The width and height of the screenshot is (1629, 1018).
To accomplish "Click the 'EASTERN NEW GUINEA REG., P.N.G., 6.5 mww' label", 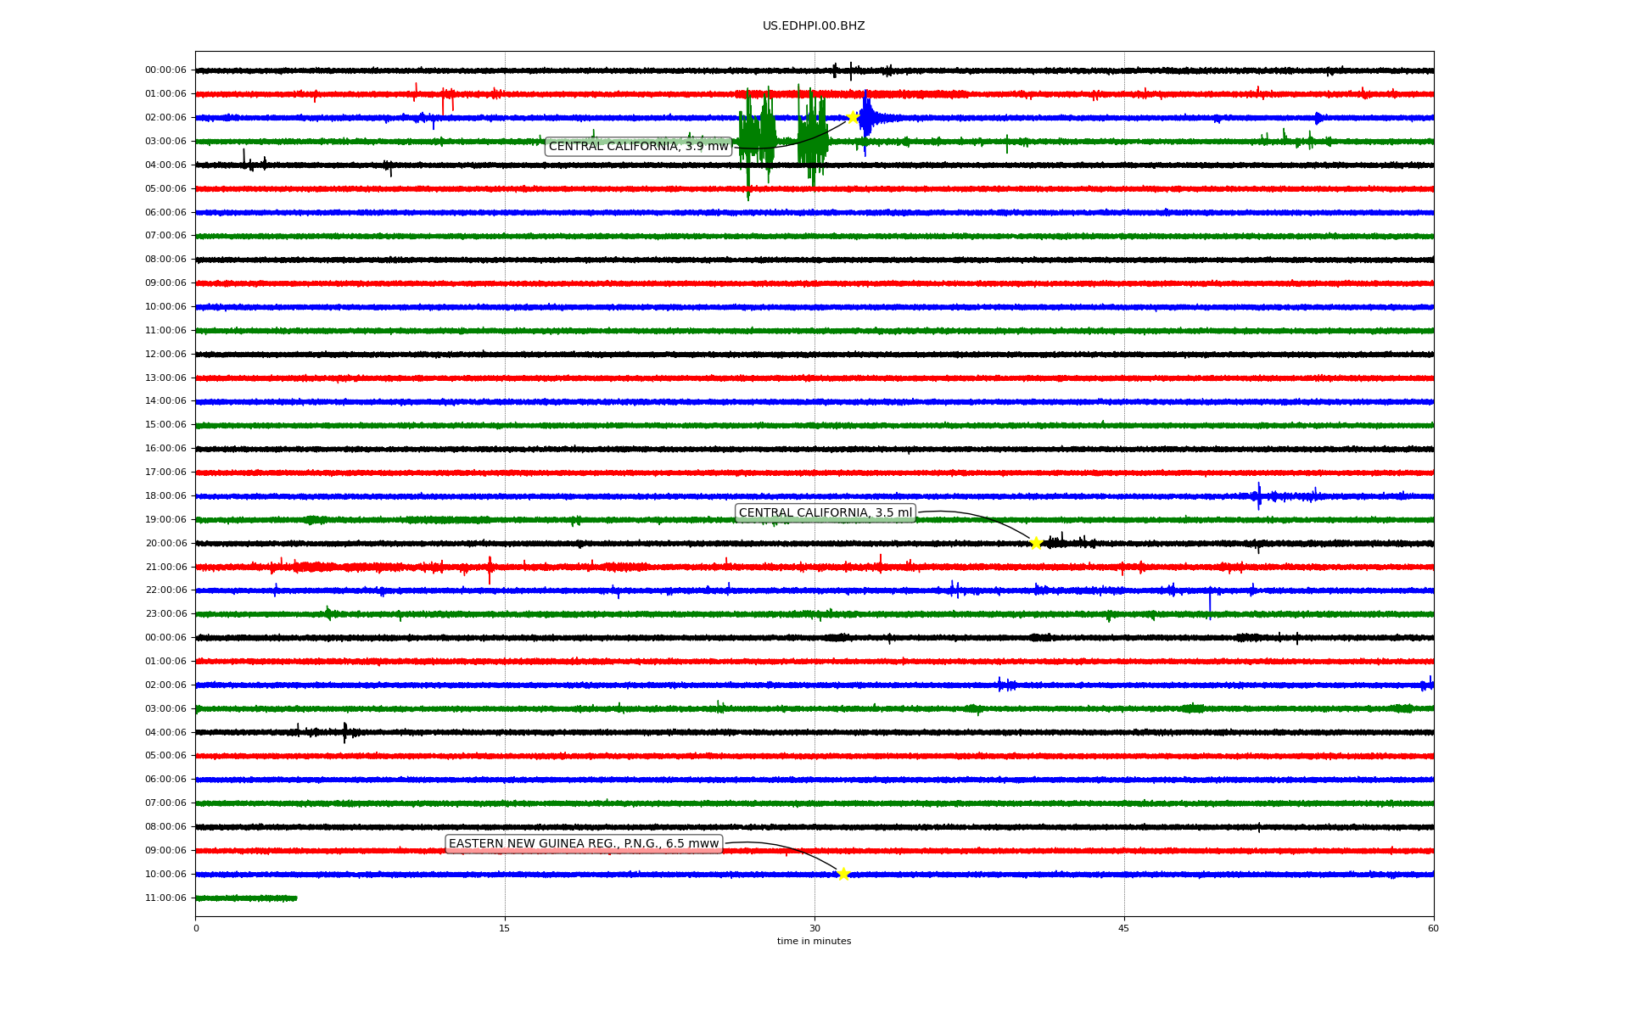I will [584, 843].
